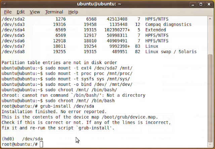Image resolution: width=215 pixels, height=149 pixels.
Task: Click the /dev/sda5 row
Action: 85,35
